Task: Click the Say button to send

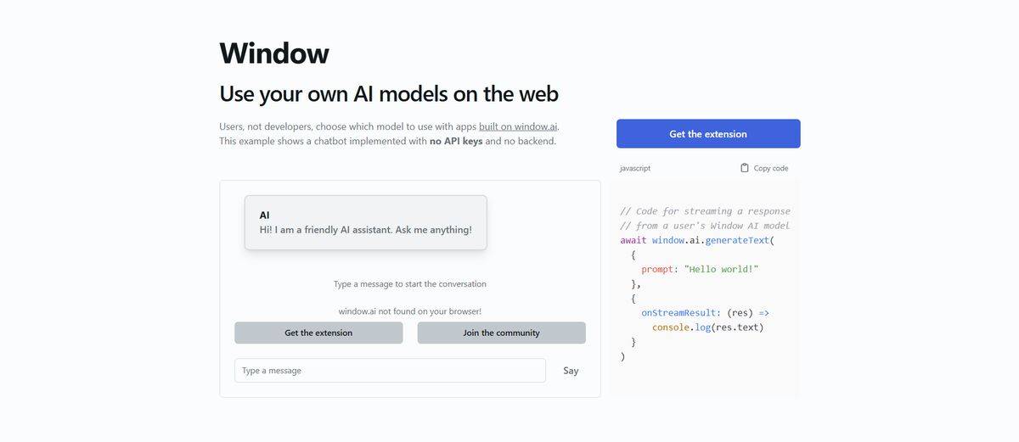Action: point(571,371)
